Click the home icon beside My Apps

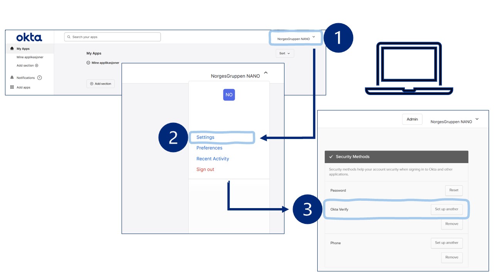coord(12,49)
